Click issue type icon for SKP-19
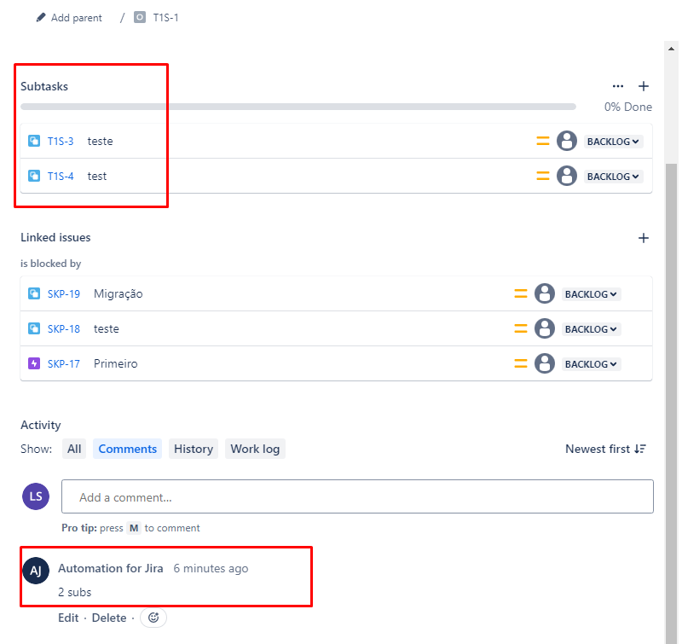The width and height of the screenshot is (682, 644). (34, 293)
